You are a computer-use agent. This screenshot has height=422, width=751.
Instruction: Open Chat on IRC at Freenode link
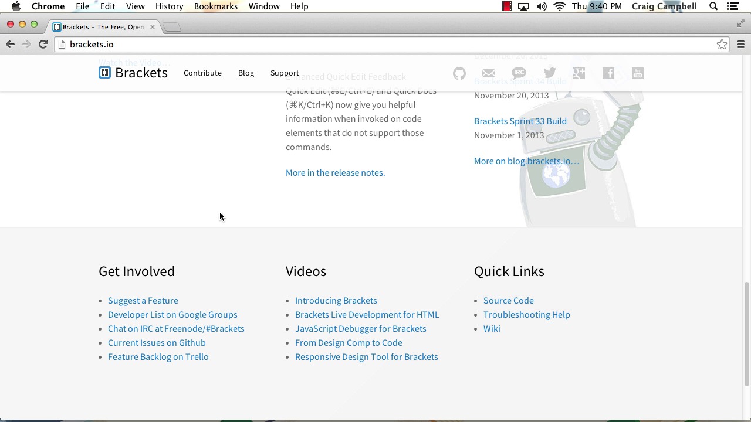pyautogui.click(x=176, y=329)
